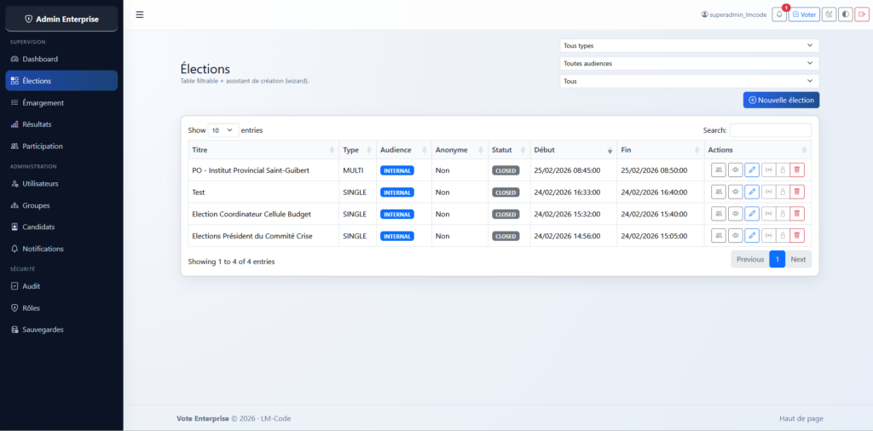Toggle dark mode with the moon icon
Viewport: 873px width, 431px height.
pos(829,14)
